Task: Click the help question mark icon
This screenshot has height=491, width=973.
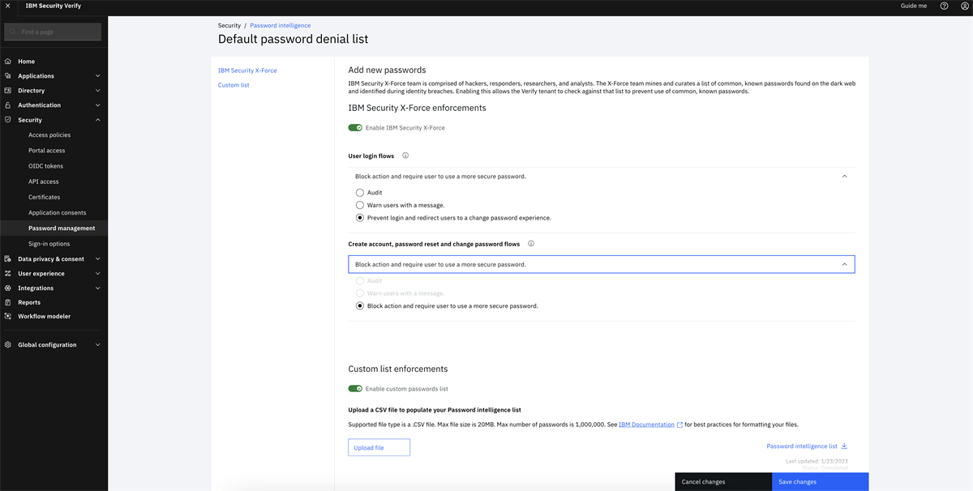Action: click(x=943, y=6)
